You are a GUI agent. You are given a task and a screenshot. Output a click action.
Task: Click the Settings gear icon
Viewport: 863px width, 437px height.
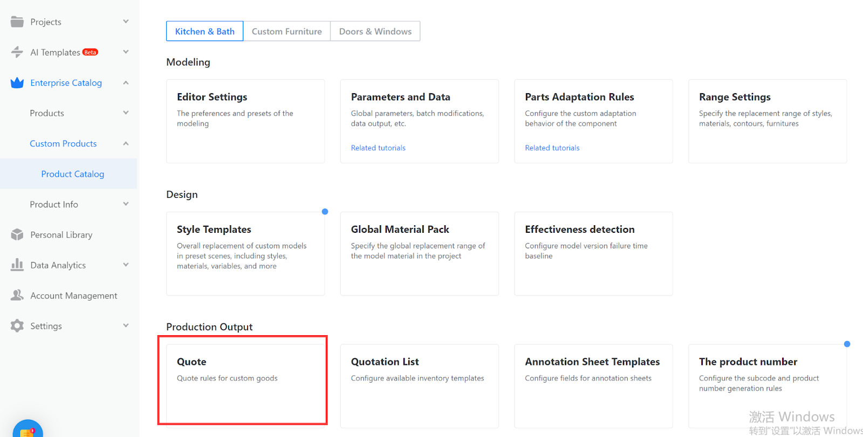tap(17, 326)
